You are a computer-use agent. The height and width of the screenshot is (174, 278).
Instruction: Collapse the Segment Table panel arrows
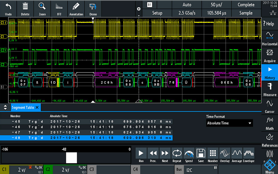[x=5, y=107]
